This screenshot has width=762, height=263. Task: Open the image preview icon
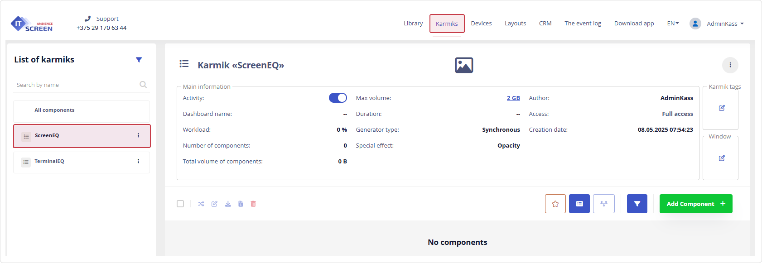pos(464,65)
